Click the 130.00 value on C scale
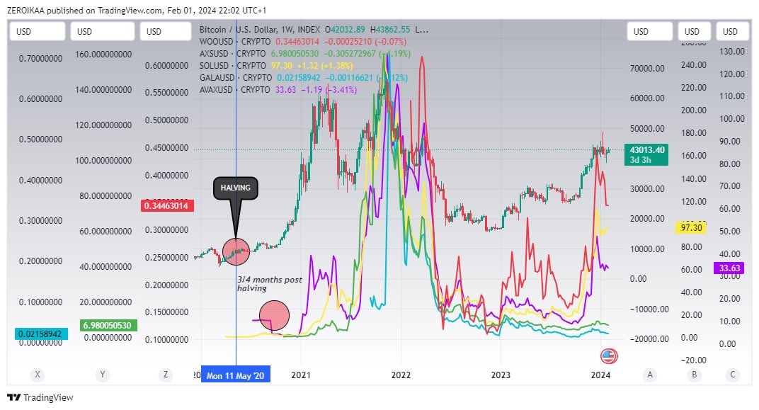Image resolution: width=759 pixels, height=410 pixels. pos(732,51)
